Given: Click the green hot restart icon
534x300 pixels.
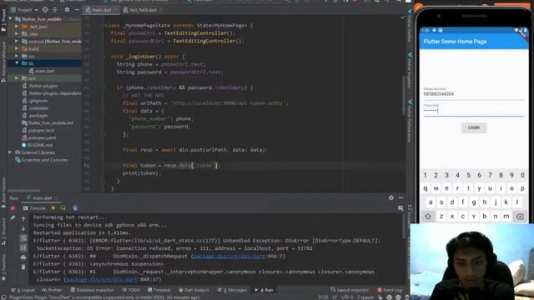Looking at the screenshot, I should click(x=63, y=208).
